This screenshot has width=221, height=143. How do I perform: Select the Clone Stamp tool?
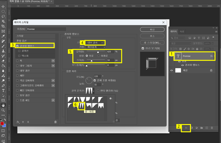point(3,51)
